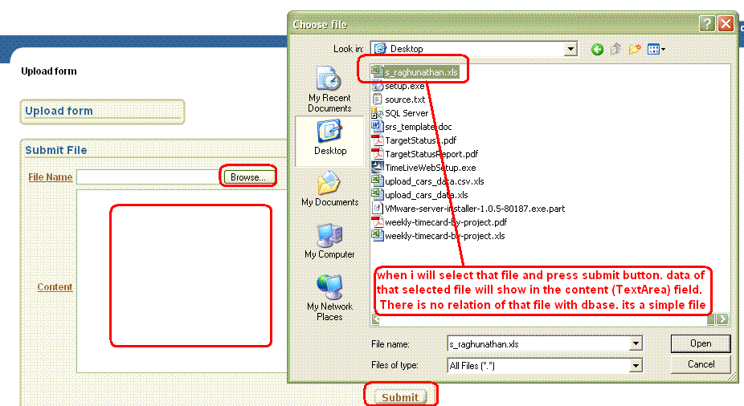
Task: Click the File Name label link
Action: click(50, 177)
